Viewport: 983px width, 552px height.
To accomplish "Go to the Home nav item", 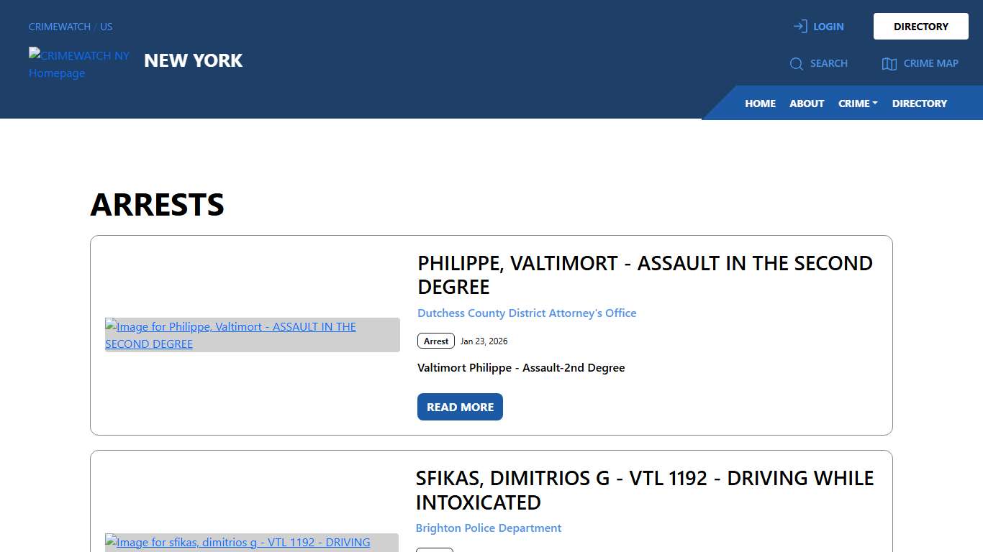I will pyautogui.click(x=760, y=103).
